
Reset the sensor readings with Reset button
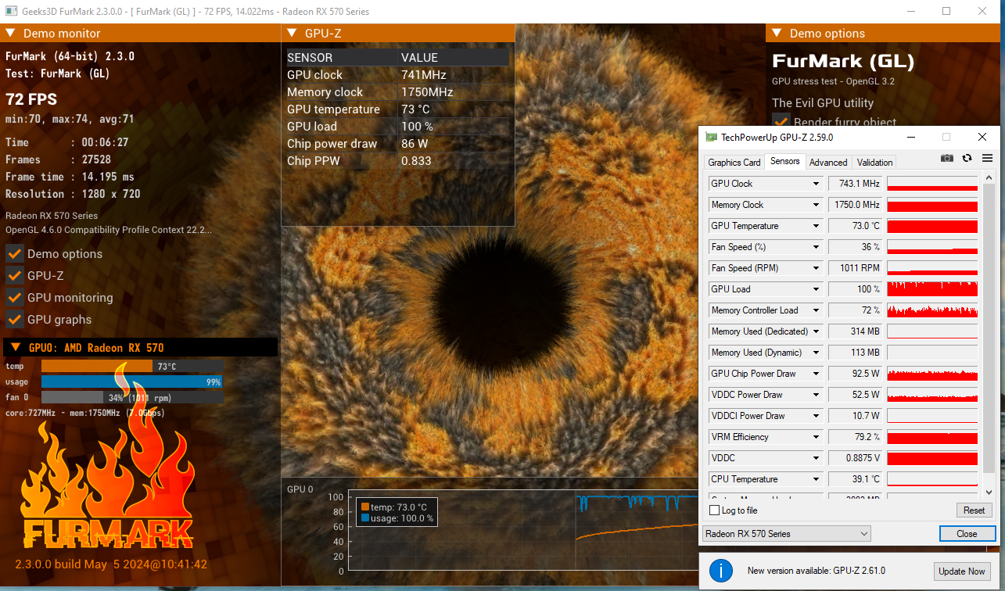[974, 510]
